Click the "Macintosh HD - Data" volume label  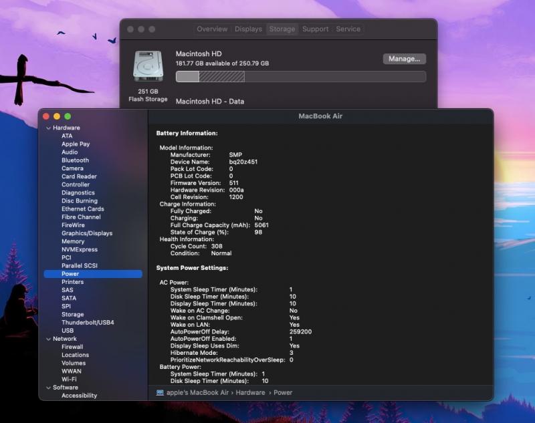[x=210, y=102]
